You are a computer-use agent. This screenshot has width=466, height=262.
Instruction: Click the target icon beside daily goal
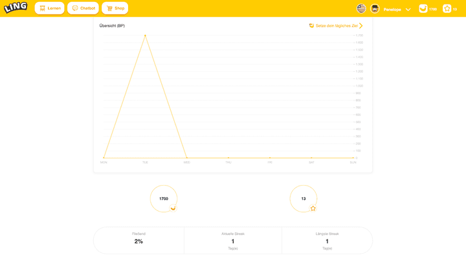coord(311,26)
